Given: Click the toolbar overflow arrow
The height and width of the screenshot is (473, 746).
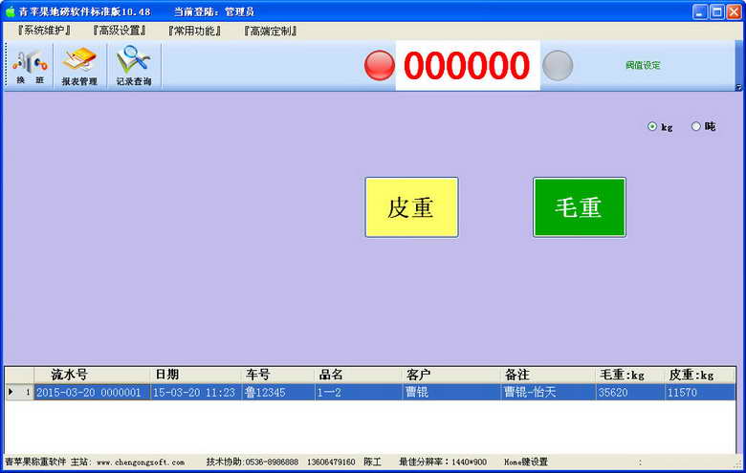Looking at the screenshot, I should point(738,88).
